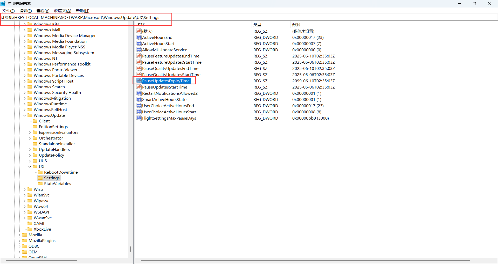
Task: Click the folder icon of the XboxLive key
Action: pos(30,229)
